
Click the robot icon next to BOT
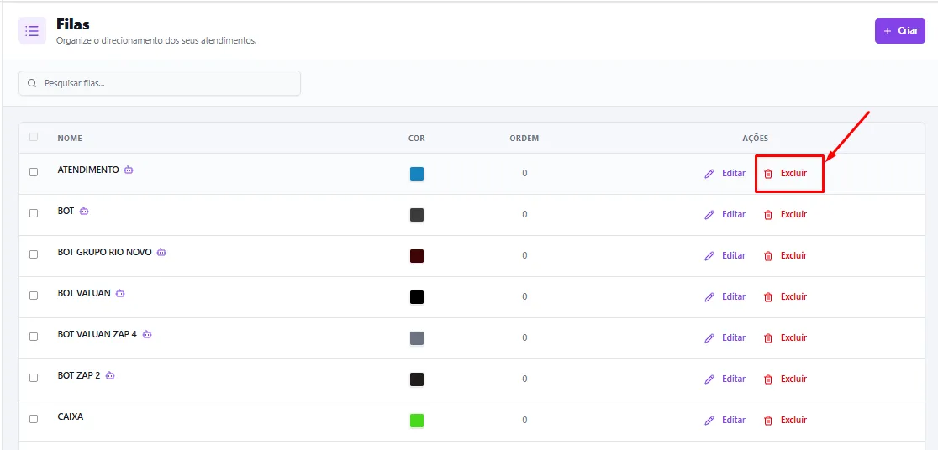[x=84, y=211]
